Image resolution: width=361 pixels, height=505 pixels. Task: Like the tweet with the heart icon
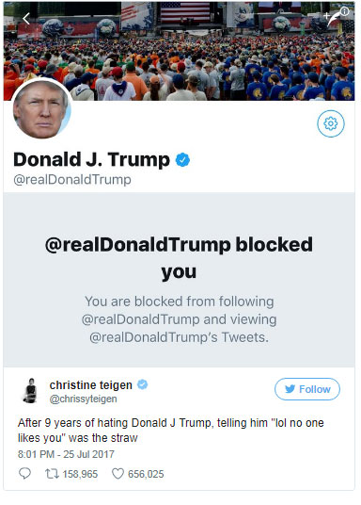[x=118, y=474]
